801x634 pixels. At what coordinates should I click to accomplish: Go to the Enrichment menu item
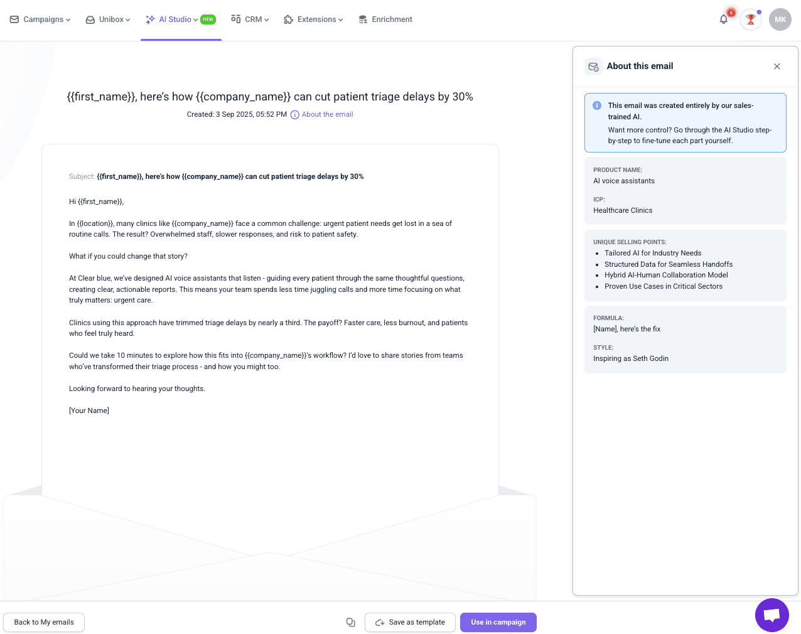pos(392,19)
